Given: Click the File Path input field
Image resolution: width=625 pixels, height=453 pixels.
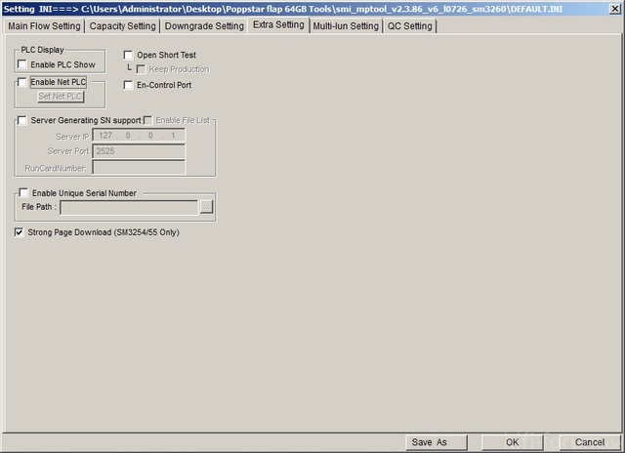Looking at the screenshot, I should [128, 207].
